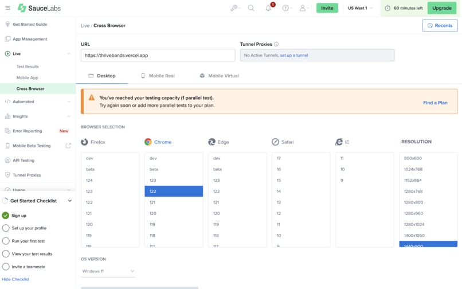Click the Invite button
The image size is (462, 289).
point(327,8)
